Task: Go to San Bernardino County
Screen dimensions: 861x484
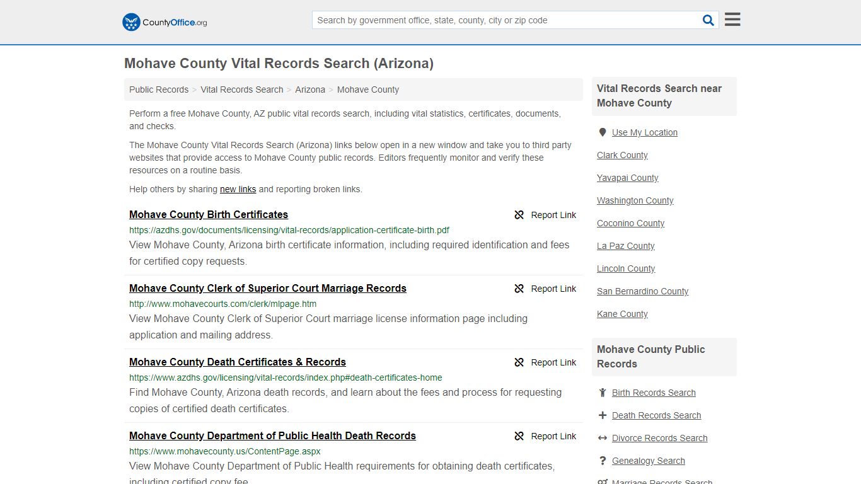Action: tap(642, 291)
